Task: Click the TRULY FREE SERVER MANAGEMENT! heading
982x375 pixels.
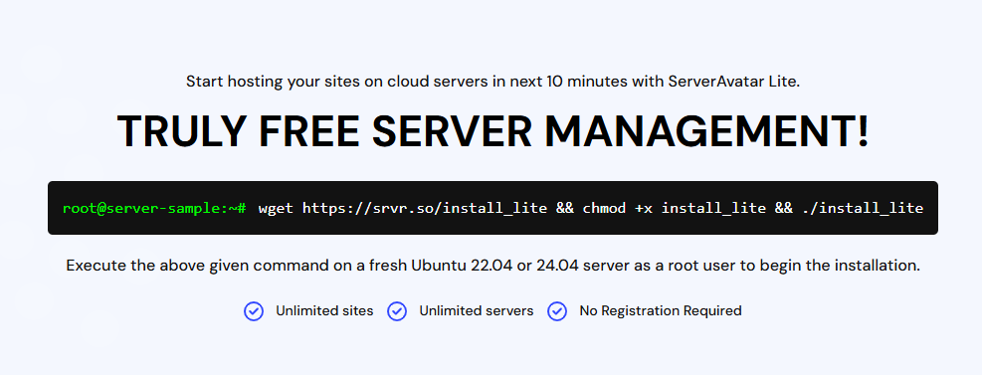Action: (492, 131)
